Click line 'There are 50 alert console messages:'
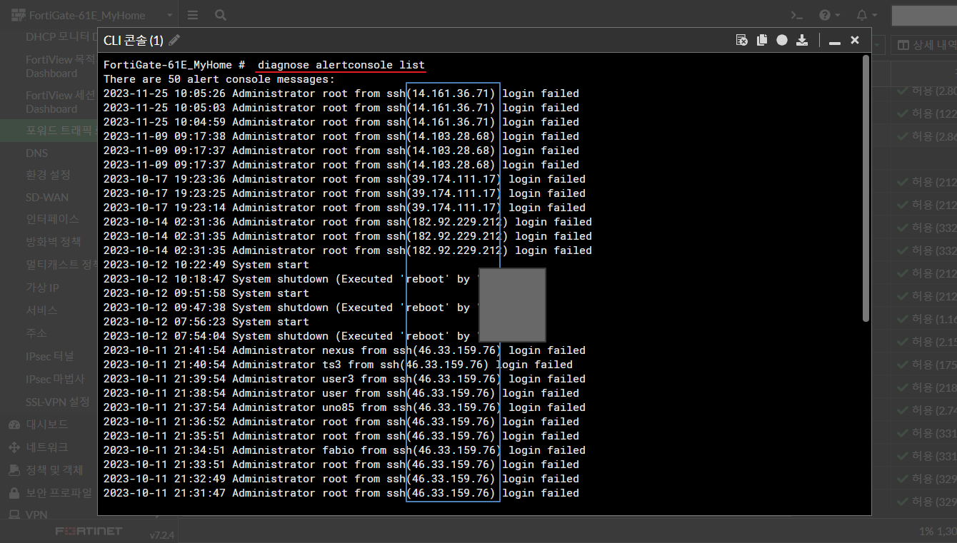957x543 pixels. tap(219, 79)
